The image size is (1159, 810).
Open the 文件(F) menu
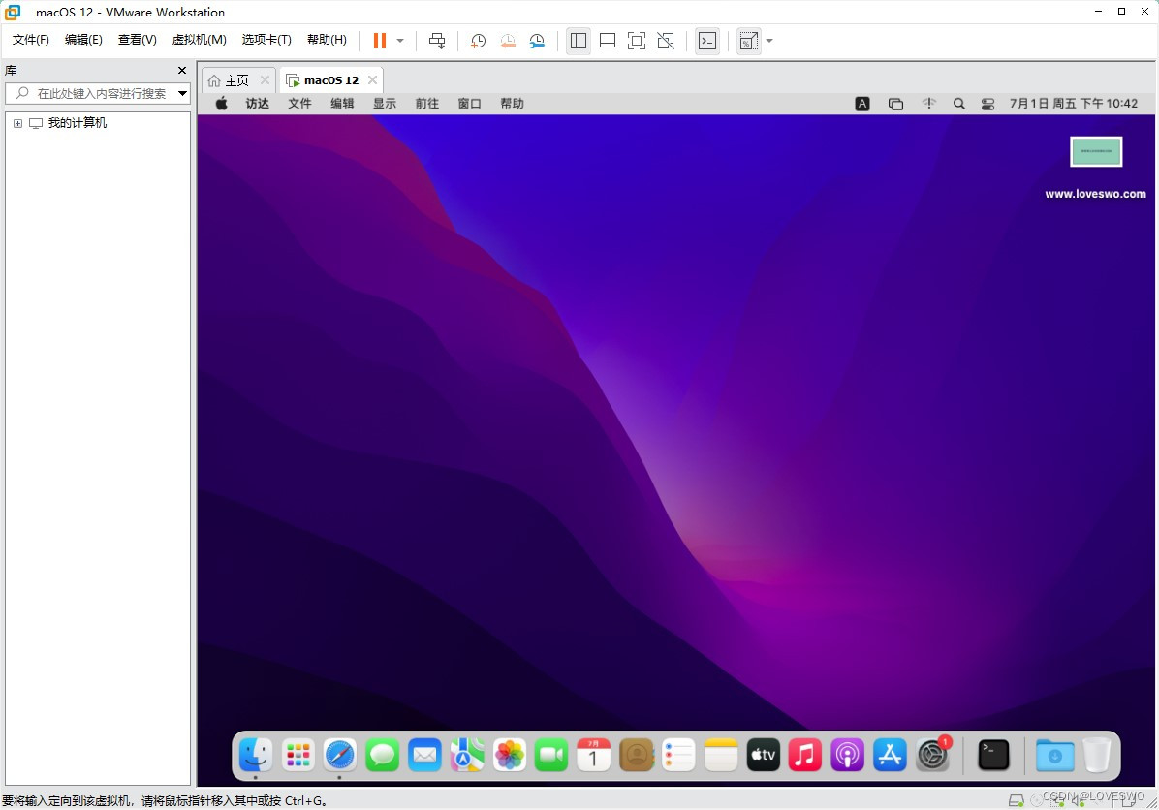click(31, 40)
